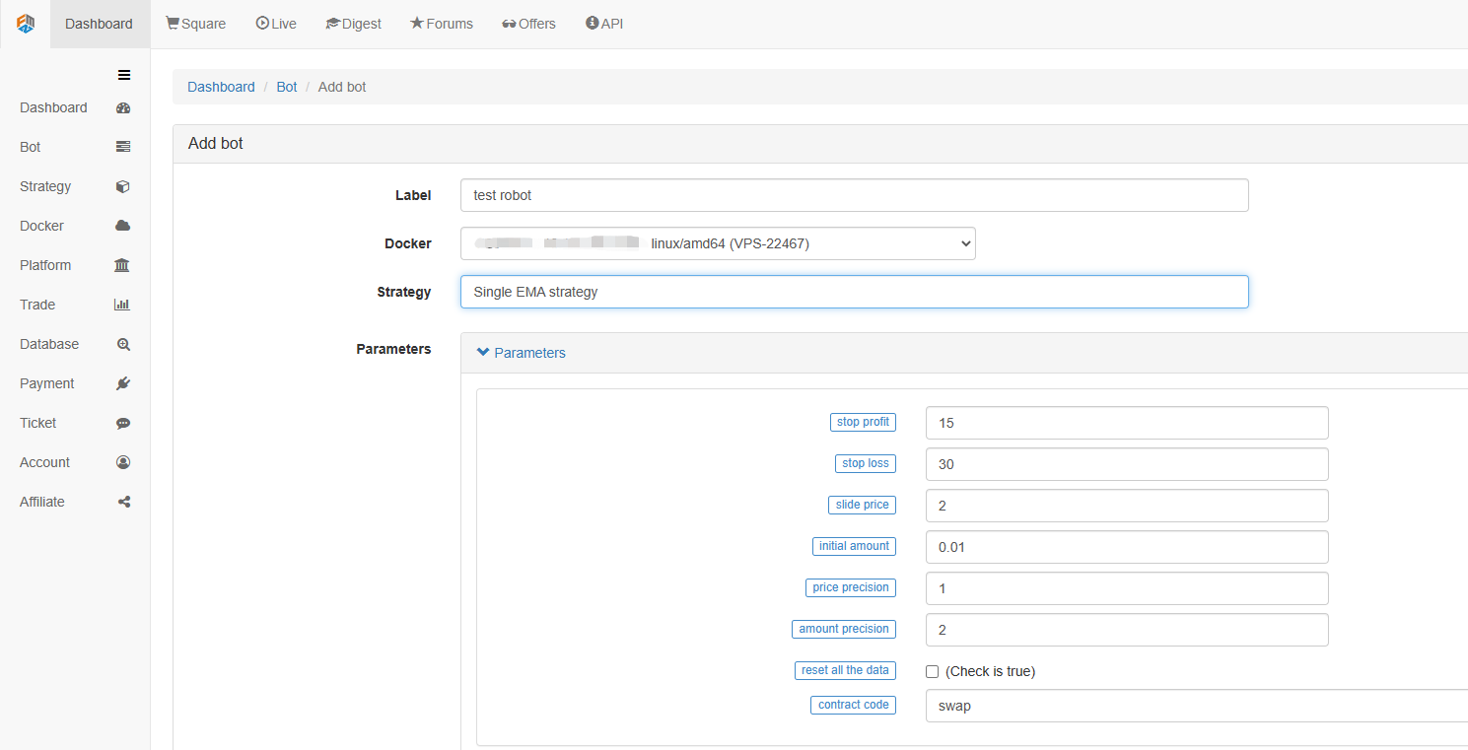Click the contract code field showing swap

point(1196,706)
